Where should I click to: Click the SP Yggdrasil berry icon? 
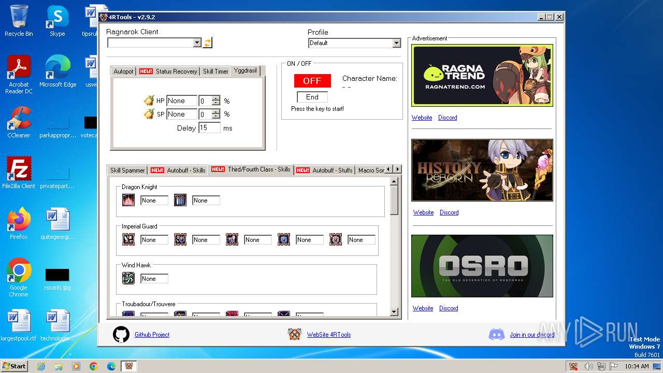149,114
